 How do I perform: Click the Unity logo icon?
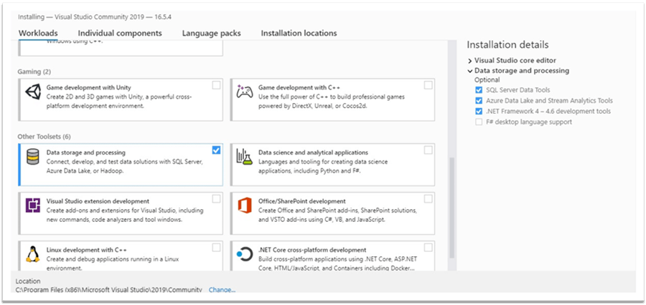click(x=33, y=92)
